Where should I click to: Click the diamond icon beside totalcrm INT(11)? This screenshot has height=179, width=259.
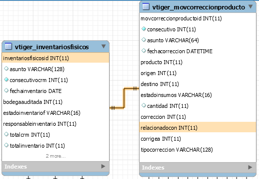click(x=6, y=134)
